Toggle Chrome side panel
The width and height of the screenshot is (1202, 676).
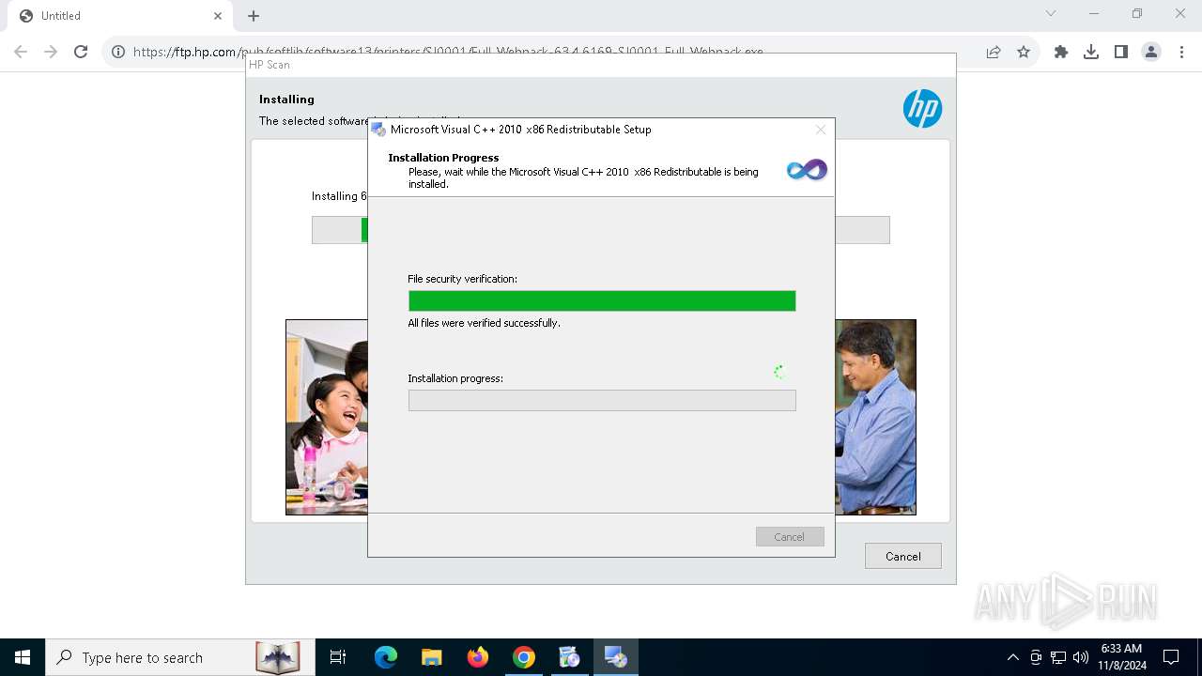[1121, 52]
